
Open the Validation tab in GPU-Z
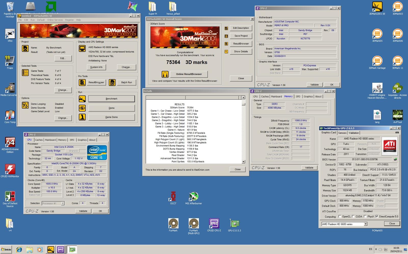click(x=354, y=133)
